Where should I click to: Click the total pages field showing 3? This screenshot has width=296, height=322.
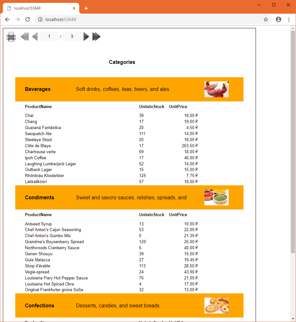pyautogui.click(x=72, y=36)
